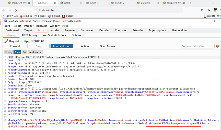Click the undo arrow toolbar icon
The image size is (221, 130).
(208, 10)
